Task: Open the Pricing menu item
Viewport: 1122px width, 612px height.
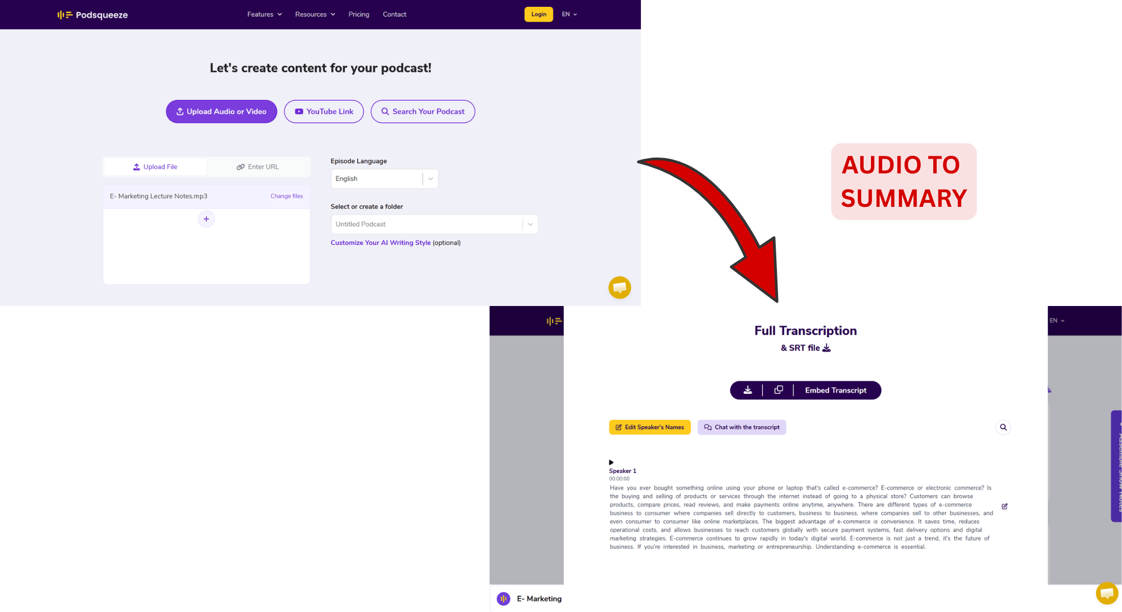Action: [359, 14]
